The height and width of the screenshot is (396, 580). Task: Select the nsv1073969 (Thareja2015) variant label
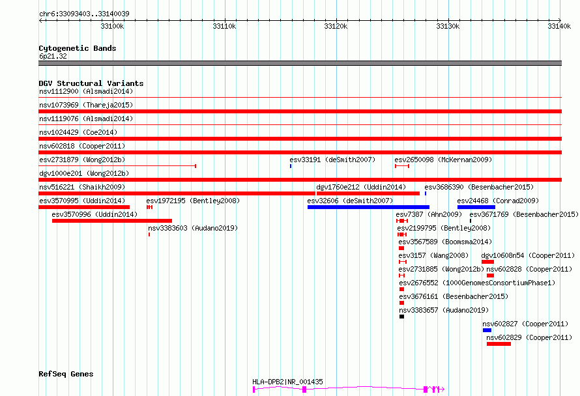[86, 105]
